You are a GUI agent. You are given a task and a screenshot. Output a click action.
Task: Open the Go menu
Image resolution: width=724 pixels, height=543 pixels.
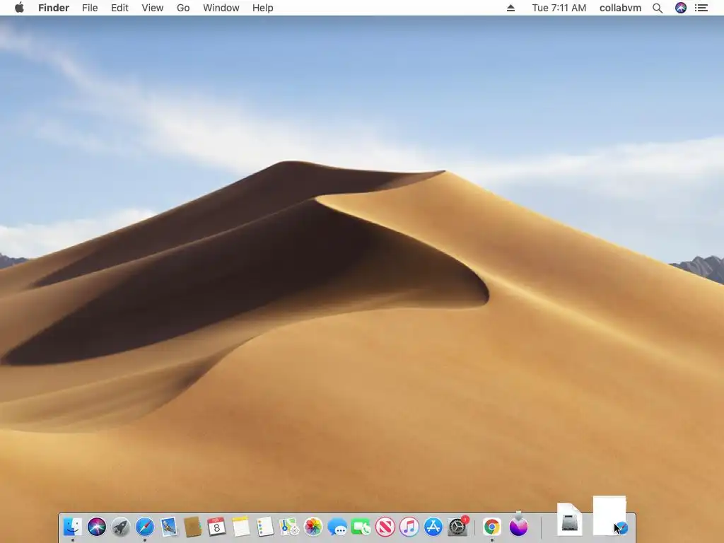(183, 8)
